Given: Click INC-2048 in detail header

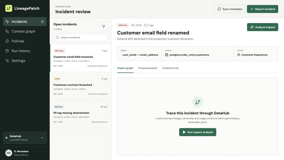Looking at the screenshot, I should pyautogui.click(x=136, y=25).
